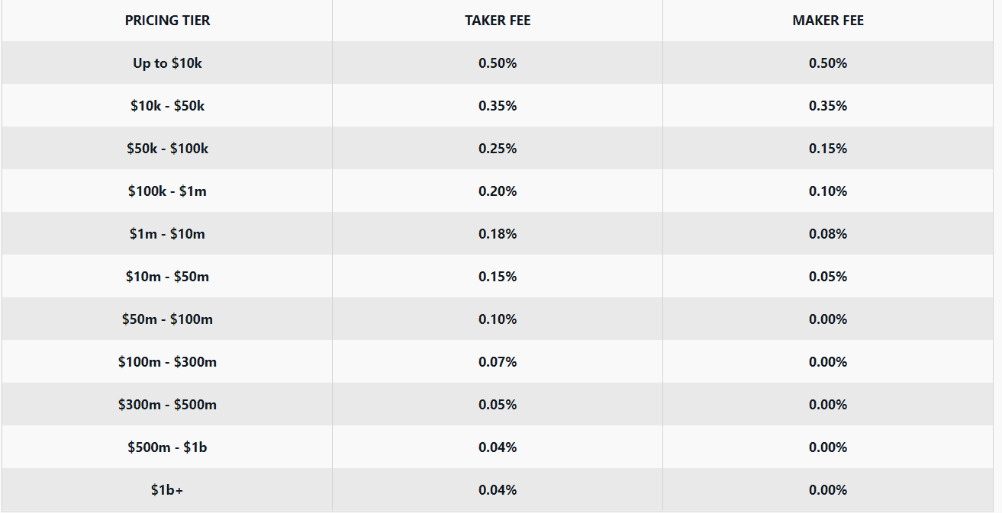The width and height of the screenshot is (1002, 513).
Task: Select the 'Up to $10k' tier cell
Action: click(167, 63)
